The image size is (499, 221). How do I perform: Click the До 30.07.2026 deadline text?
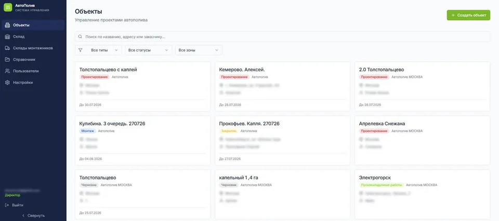click(x=90, y=104)
